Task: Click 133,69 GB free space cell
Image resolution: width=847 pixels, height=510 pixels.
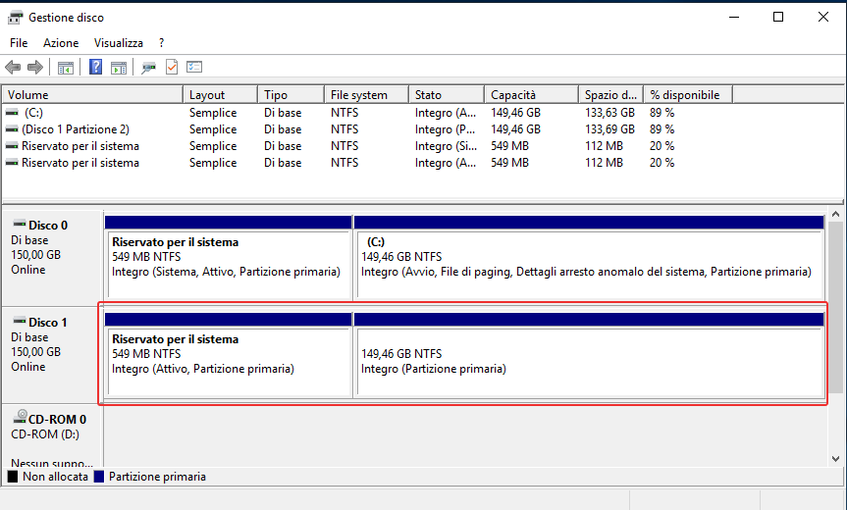Action: (x=609, y=129)
